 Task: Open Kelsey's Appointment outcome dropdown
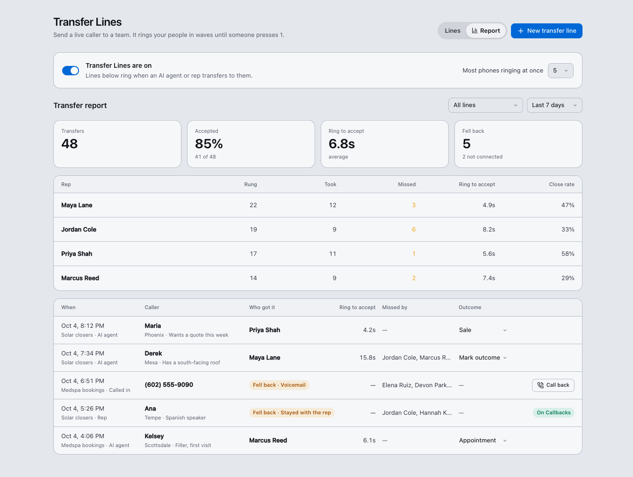[483, 441]
